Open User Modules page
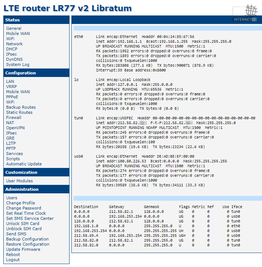This screenshot has width=262, height=267. click(x=20, y=181)
